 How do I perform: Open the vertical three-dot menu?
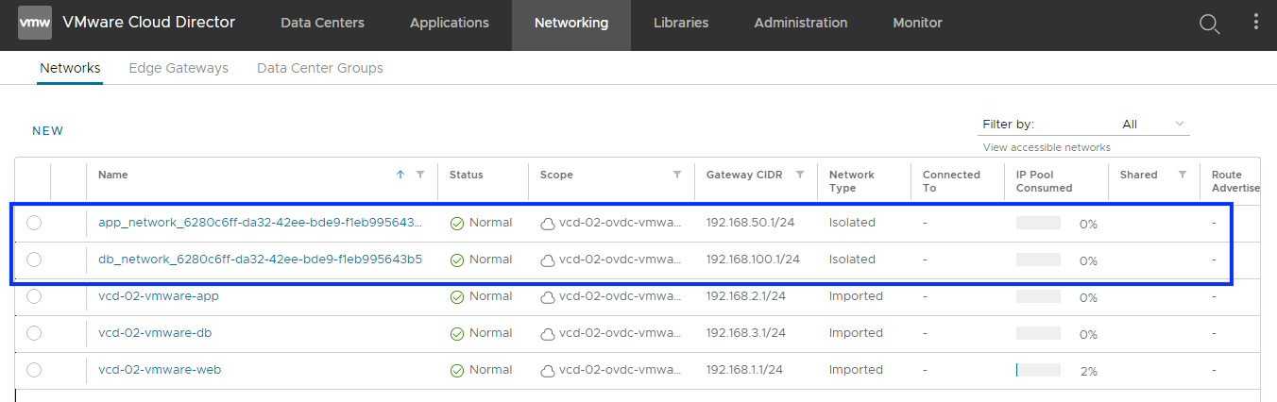click(x=1255, y=23)
